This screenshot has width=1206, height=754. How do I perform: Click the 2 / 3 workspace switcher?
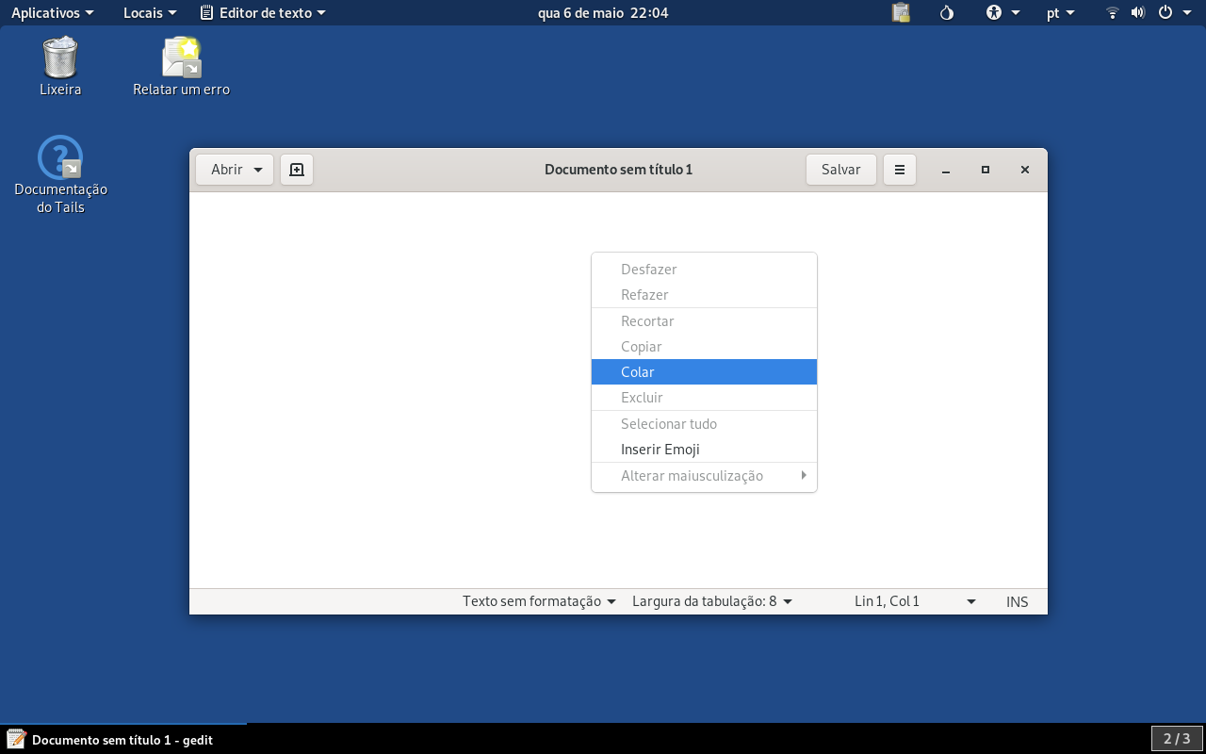[x=1177, y=739]
